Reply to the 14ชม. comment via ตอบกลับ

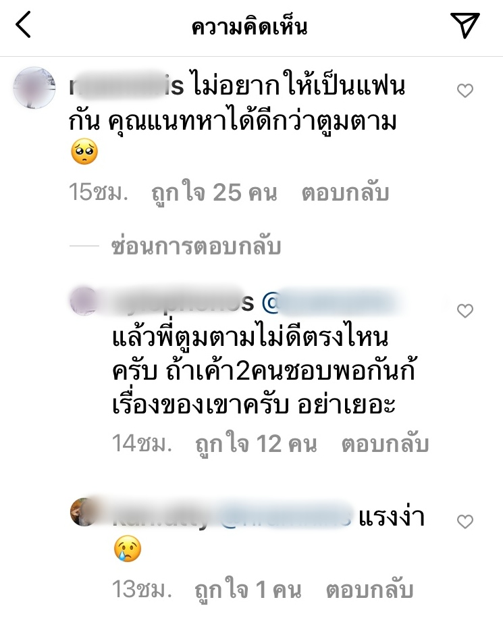coord(386,444)
